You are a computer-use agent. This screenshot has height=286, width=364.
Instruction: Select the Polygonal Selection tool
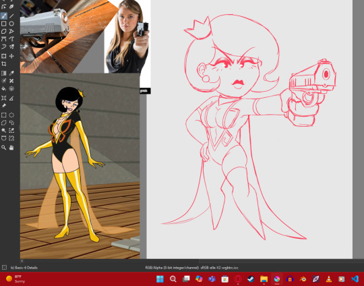click(4, 123)
